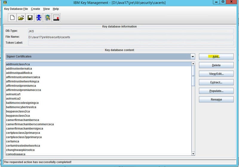Click the certificate list scroll down arrow

tap(193, 154)
